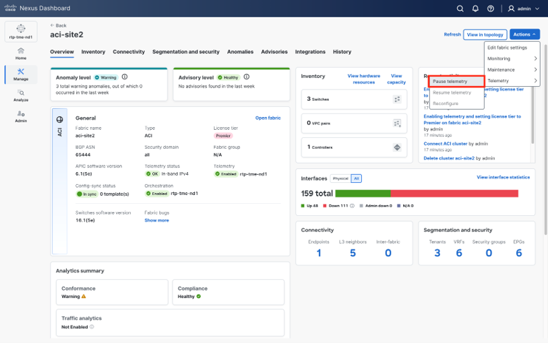The height and width of the screenshot is (343, 548).
Task: Open the admin user profile icon
Action: tap(511, 8)
